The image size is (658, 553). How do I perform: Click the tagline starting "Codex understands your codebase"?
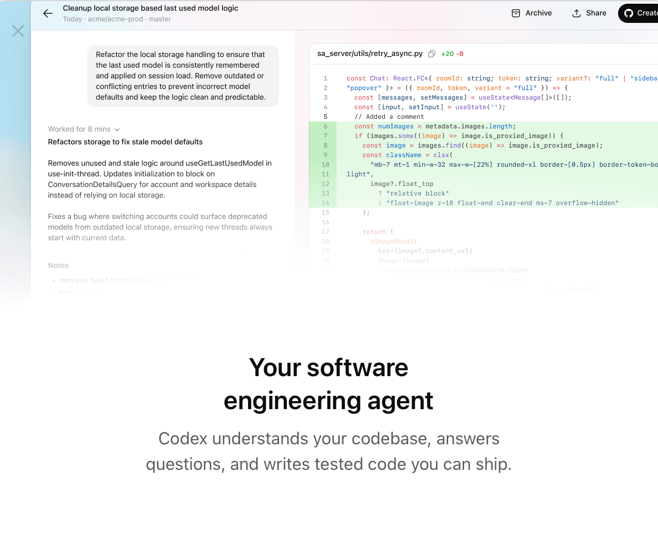pyautogui.click(x=329, y=451)
